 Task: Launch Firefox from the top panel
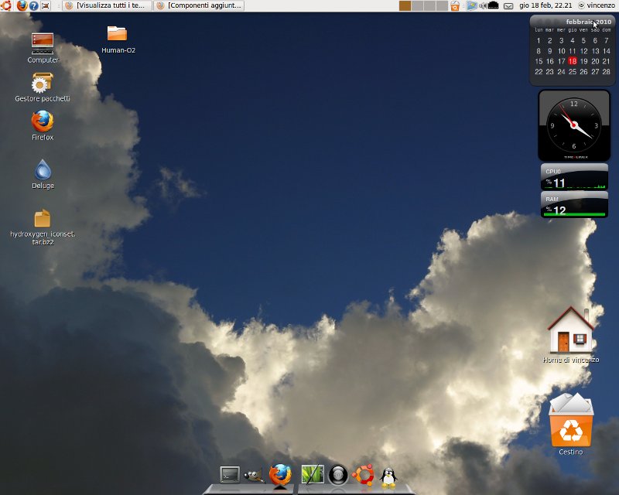22,5
